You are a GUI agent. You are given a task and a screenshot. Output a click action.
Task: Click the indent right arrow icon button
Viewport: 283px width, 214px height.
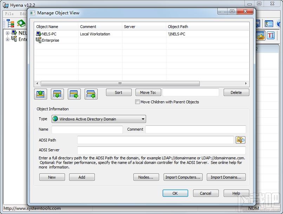[74, 94]
